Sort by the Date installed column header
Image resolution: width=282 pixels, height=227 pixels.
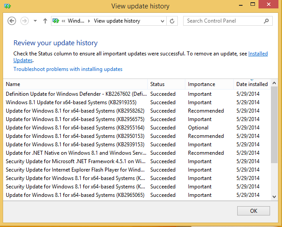point(252,84)
